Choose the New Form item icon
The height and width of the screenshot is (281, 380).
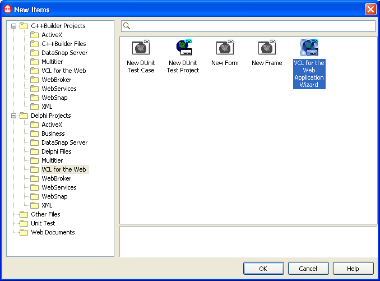point(225,48)
